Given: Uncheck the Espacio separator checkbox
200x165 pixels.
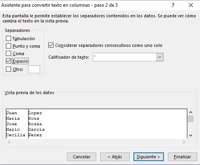Looking at the screenshot, I should tap(8, 61).
